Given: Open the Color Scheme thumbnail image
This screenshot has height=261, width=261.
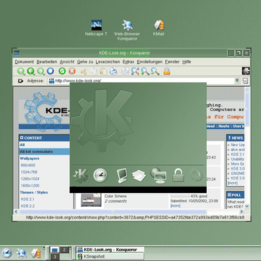Looking at the screenshot, I should tap(91, 200).
